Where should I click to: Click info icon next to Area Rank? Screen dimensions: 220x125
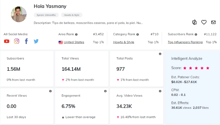pyautogui.click(x=76, y=34)
